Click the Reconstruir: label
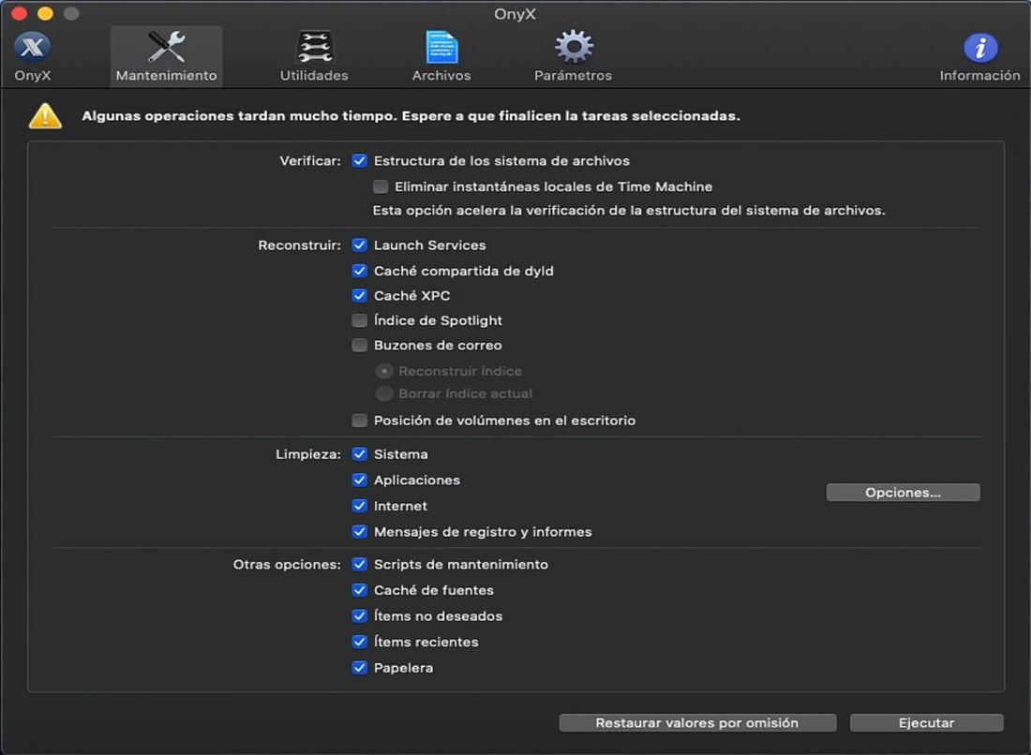 coord(299,245)
